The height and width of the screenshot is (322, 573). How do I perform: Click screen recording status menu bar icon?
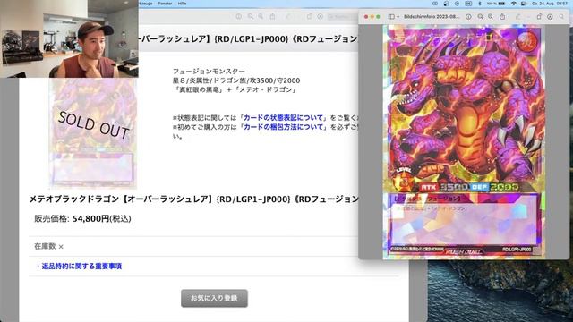[457, 4]
